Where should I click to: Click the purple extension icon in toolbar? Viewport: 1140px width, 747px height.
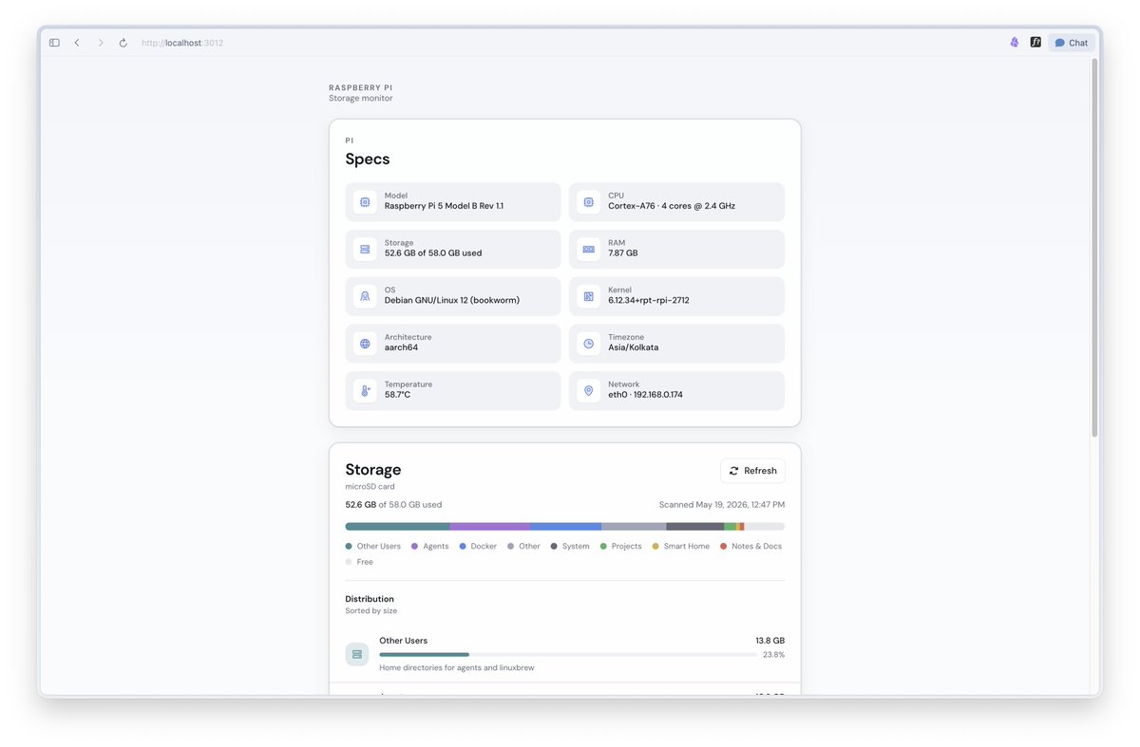[1015, 43]
